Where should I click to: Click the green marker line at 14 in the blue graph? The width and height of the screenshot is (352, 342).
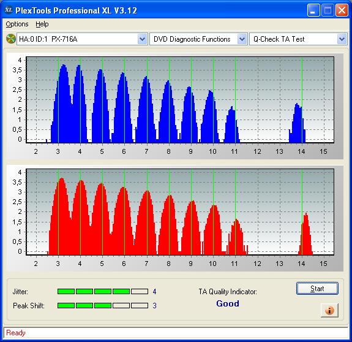302,100
